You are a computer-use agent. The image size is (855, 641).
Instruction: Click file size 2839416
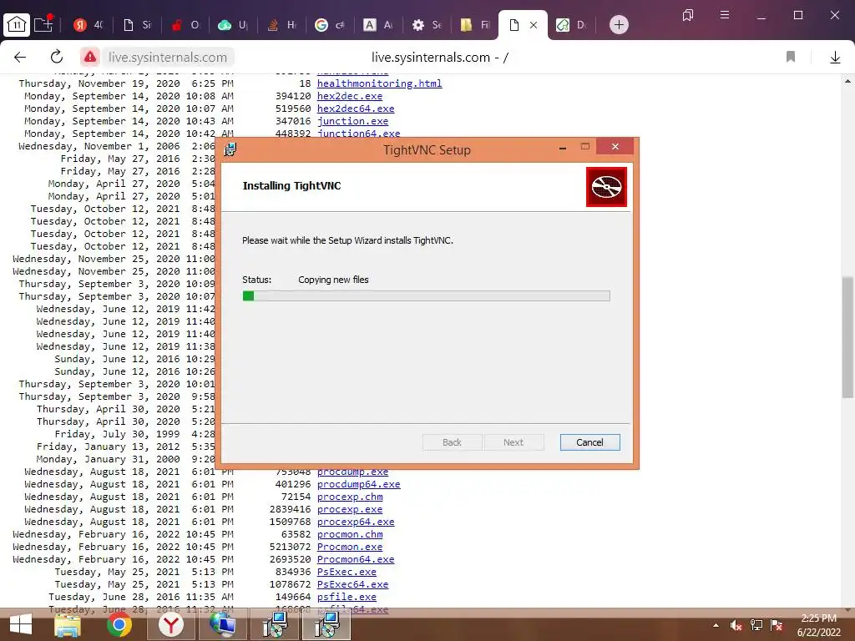pyautogui.click(x=290, y=509)
